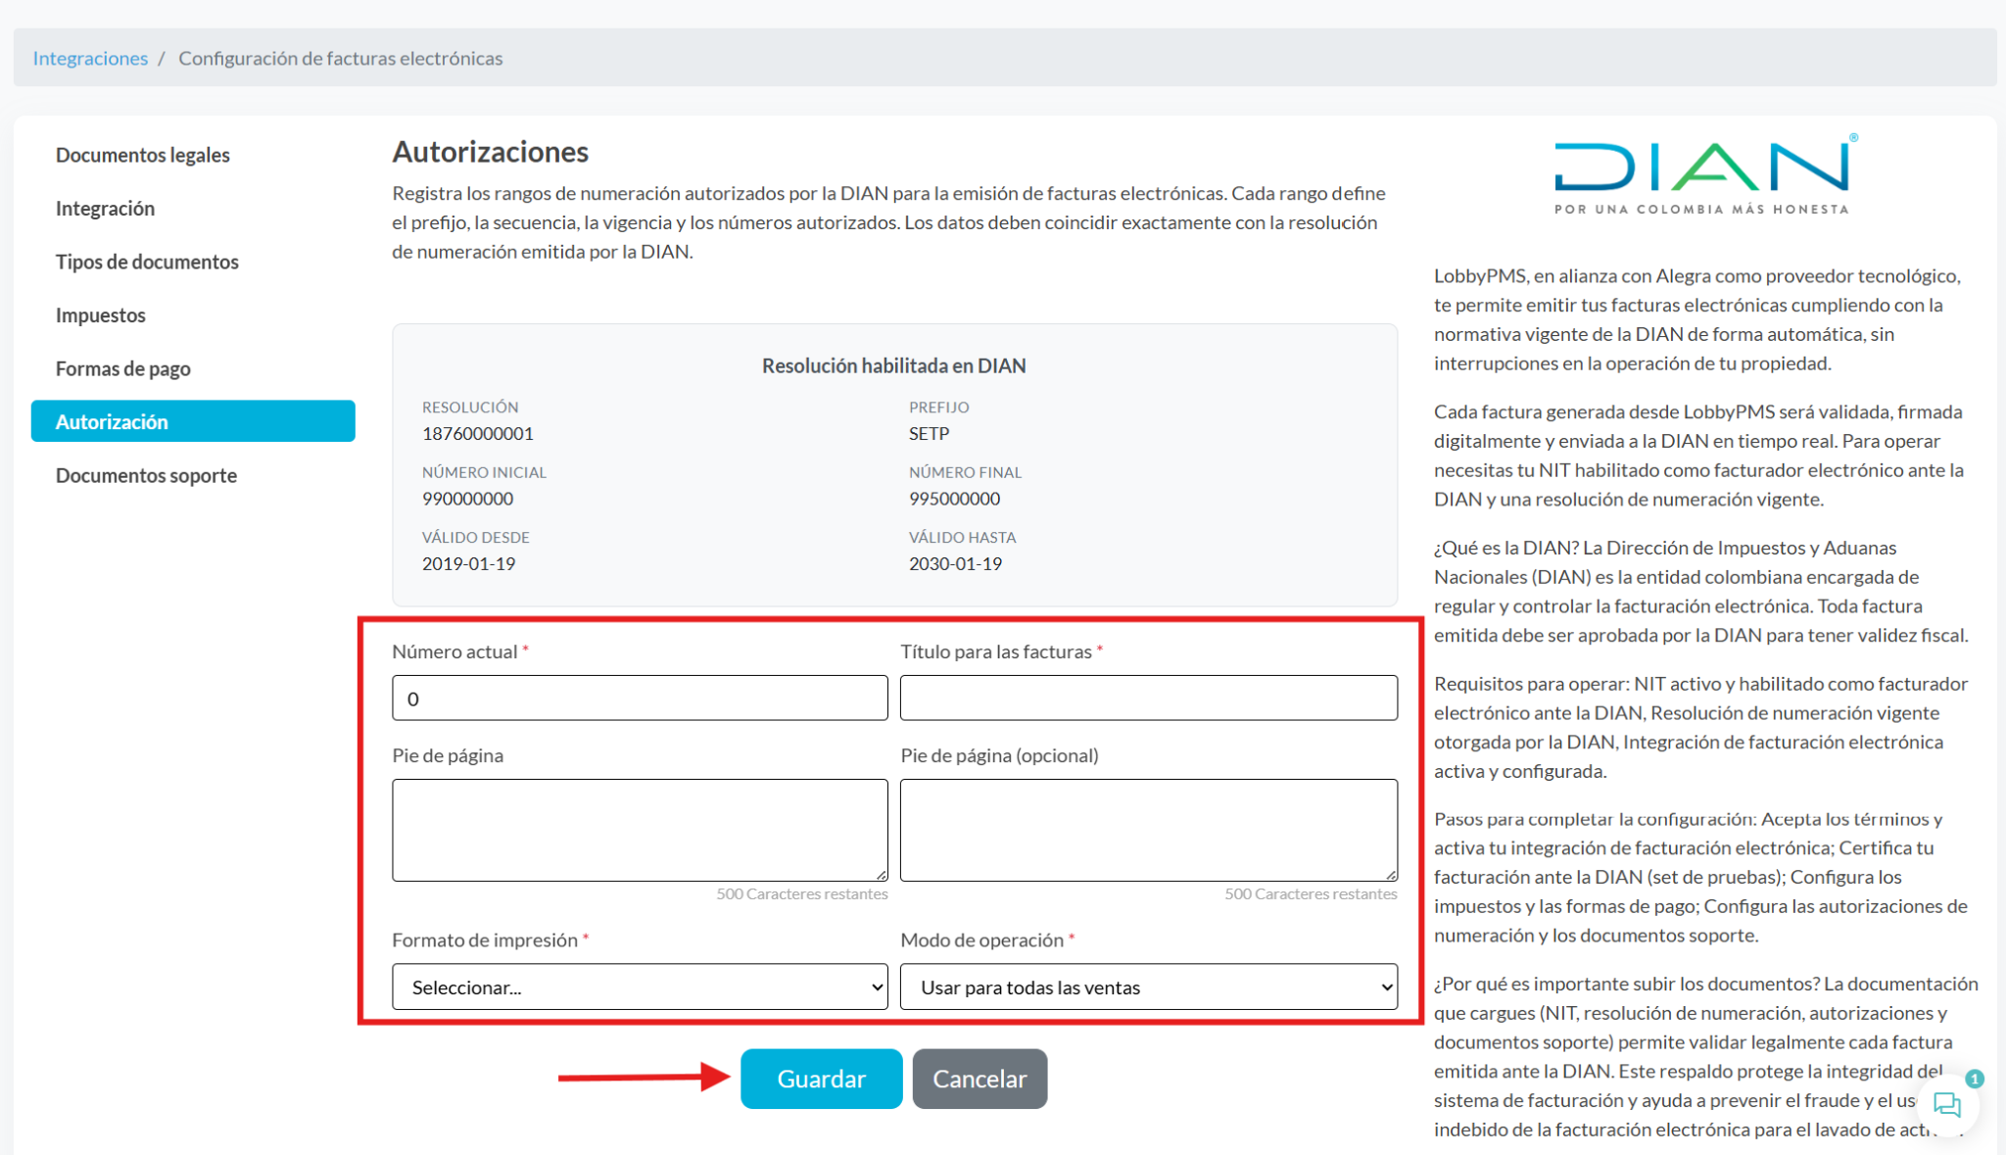Image resolution: width=2006 pixels, height=1155 pixels.
Task: Go to the Integración menu item
Action: 105,208
